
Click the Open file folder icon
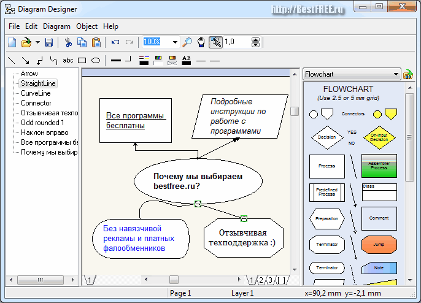[x=26, y=42]
